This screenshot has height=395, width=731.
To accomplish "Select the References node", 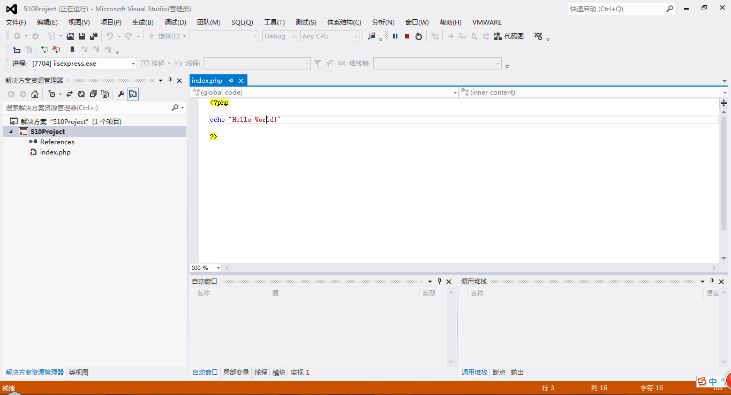I will click(57, 142).
